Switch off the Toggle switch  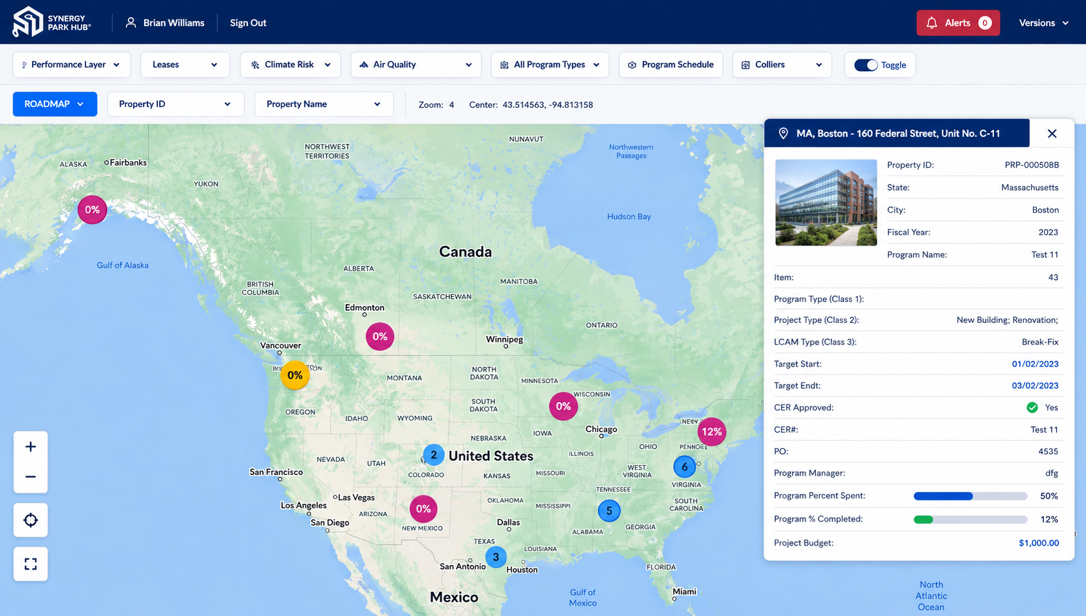[866, 65]
